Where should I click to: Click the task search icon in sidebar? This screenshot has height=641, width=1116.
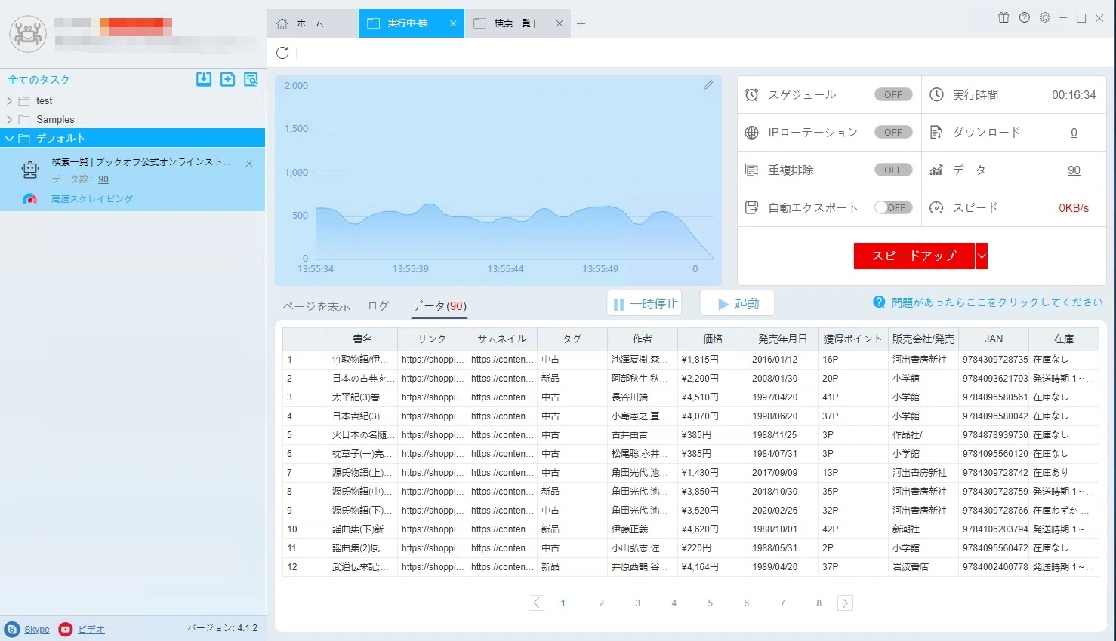(x=251, y=79)
